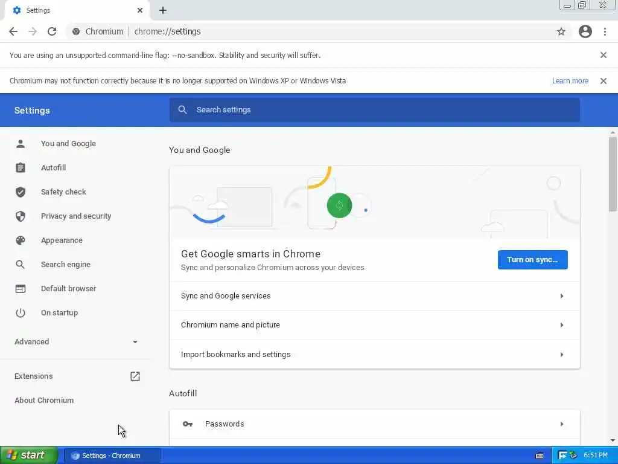
Task: Click the keyboard icon in system tray
Action: tap(540, 456)
